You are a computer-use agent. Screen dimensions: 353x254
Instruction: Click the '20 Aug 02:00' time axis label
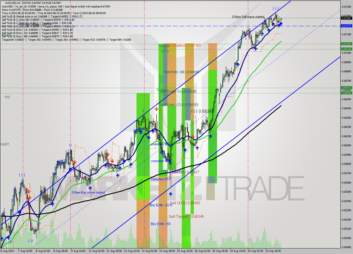point(255,251)
